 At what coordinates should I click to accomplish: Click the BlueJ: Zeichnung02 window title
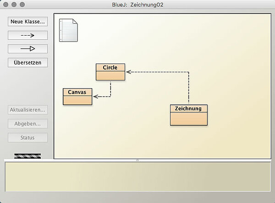click(137, 5)
